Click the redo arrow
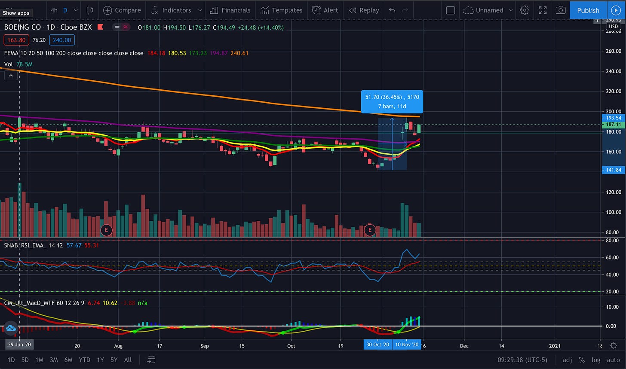The width and height of the screenshot is (626, 369). (x=405, y=10)
